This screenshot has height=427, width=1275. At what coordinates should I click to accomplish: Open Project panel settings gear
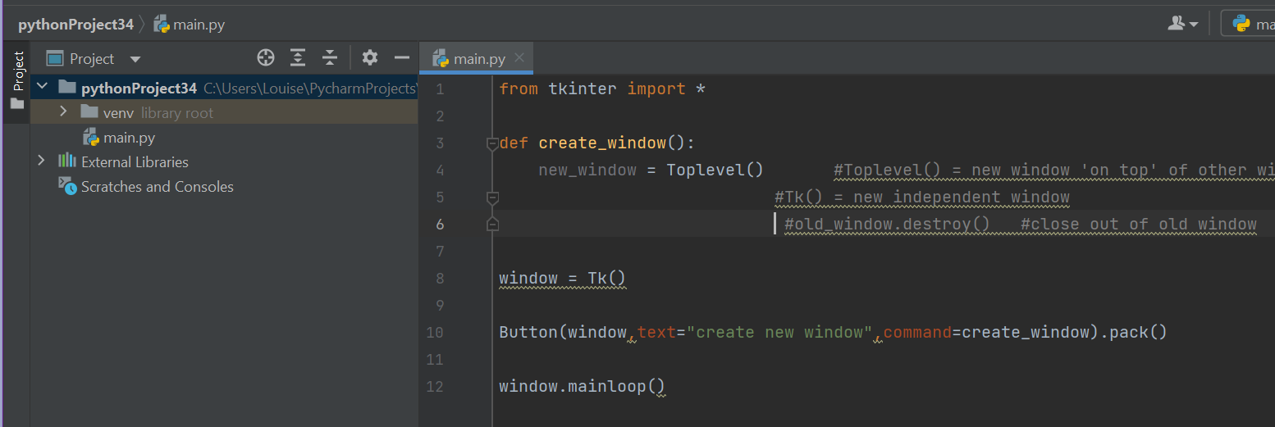click(x=370, y=57)
